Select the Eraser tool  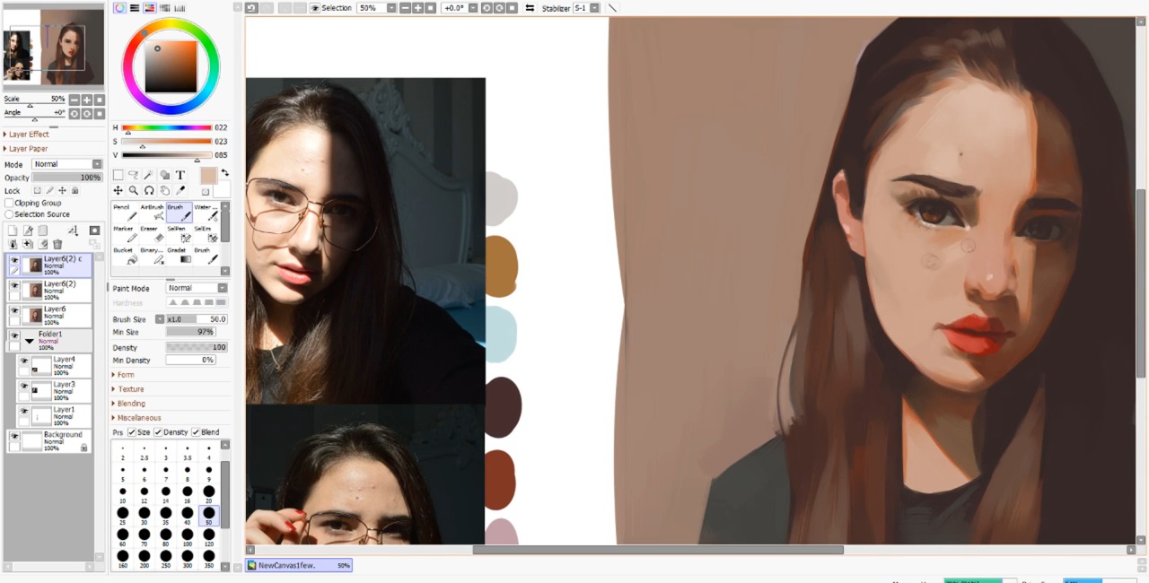[158, 235]
